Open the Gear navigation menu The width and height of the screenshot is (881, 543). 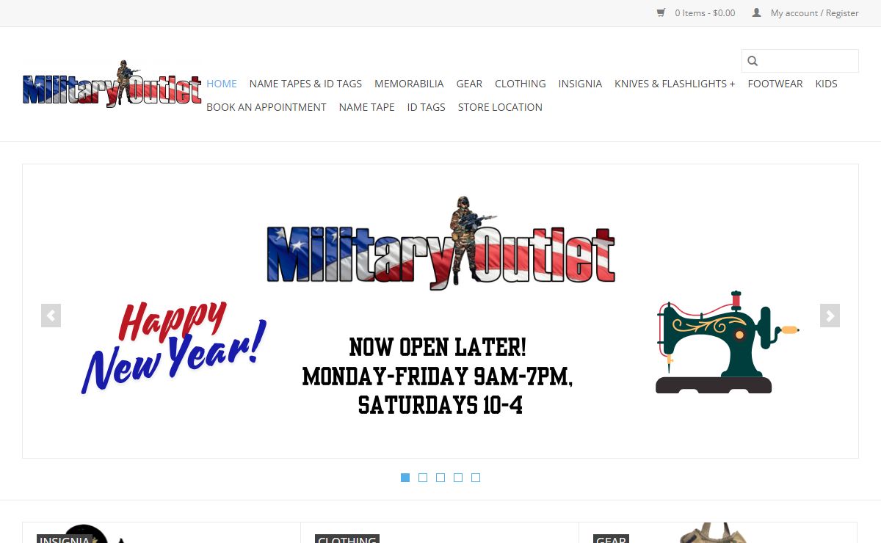[x=469, y=84]
